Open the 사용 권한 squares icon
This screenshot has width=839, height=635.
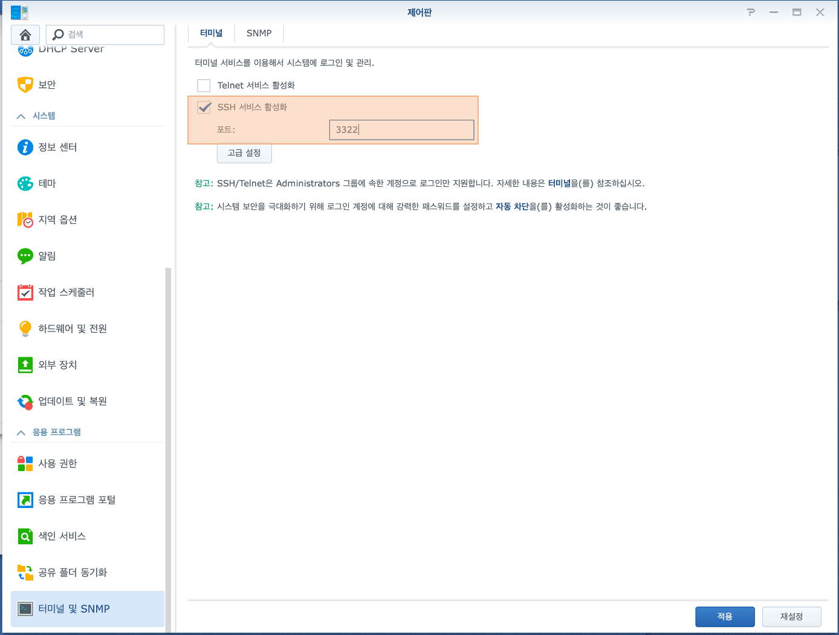(x=25, y=463)
